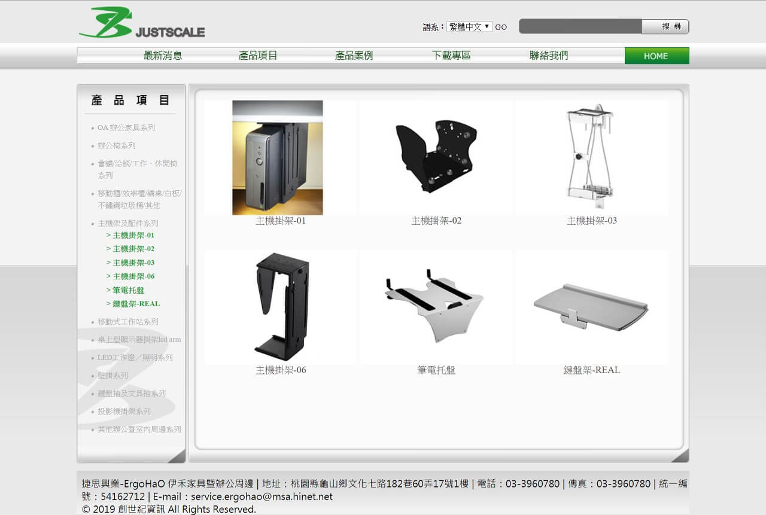Select the 鍵盤架-REAL keyboard tray image
This screenshot has width=766, height=515.
(x=591, y=306)
